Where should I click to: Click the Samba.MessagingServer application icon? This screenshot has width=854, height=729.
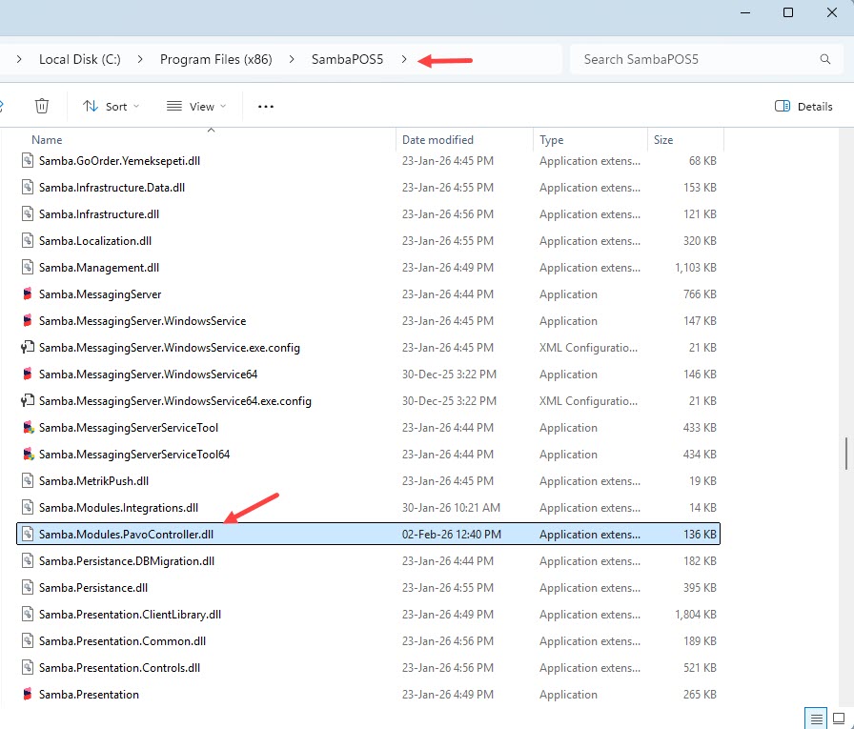click(28, 294)
